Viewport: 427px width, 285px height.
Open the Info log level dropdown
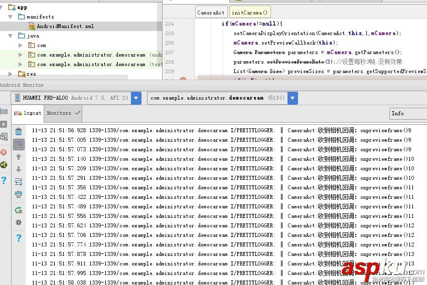coord(408,113)
